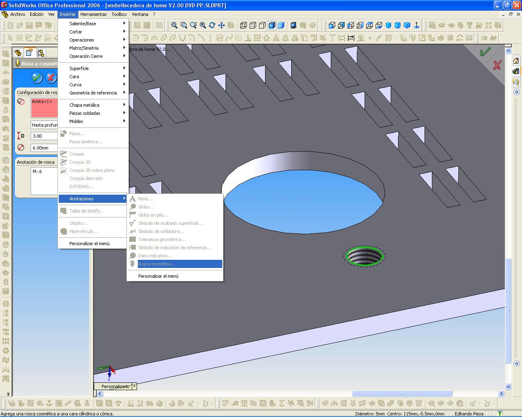The height and width of the screenshot is (417, 522).
Task: Expand the Operaciones submenu
Action: pyautogui.click(x=93, y=40)
